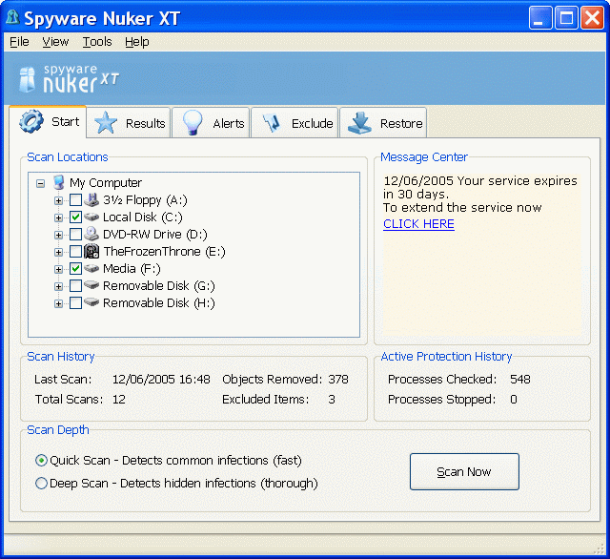Click the Local Disk C: drive icon
This screenshot has width=610, height=559.
click(91, 217)
